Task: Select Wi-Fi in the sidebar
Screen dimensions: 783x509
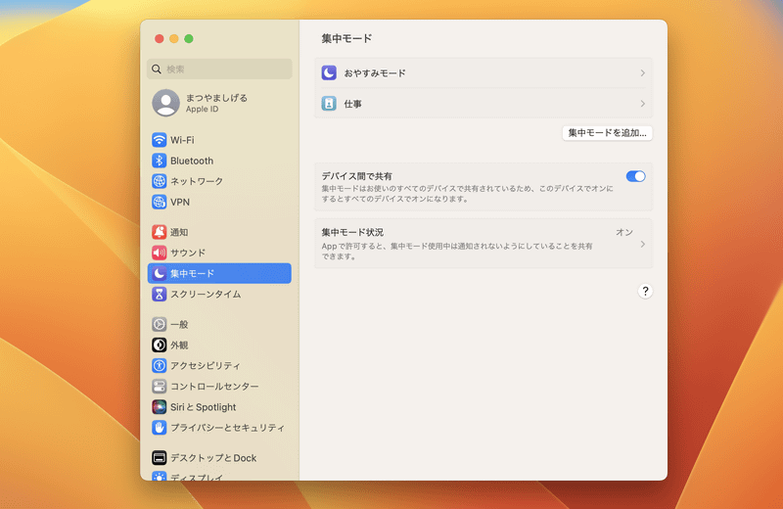Action: click(219, 140)
